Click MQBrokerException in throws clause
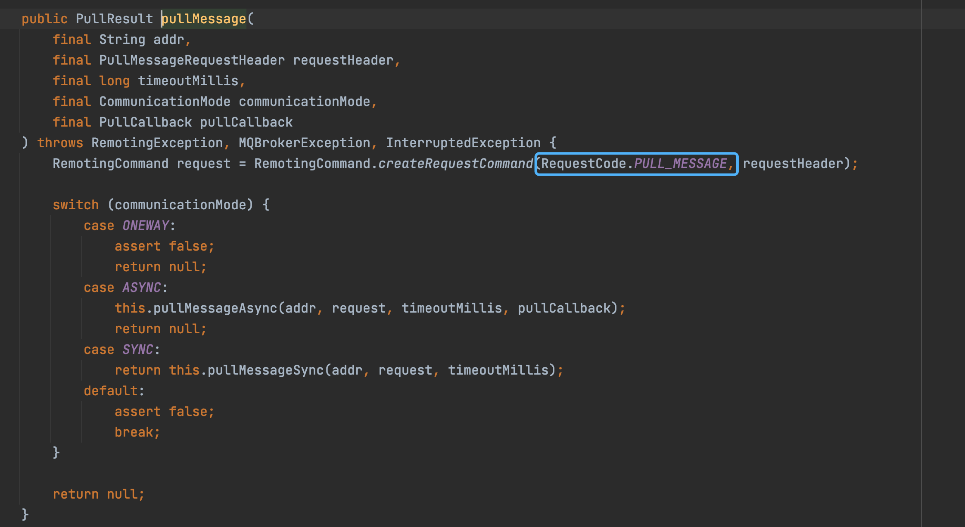Viewport: 965px width, 527px height. coord(304,143)
